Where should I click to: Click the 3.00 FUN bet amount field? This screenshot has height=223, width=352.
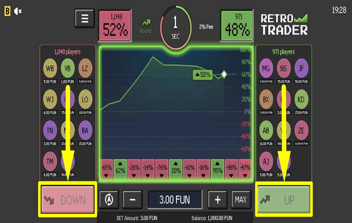click(175, 200)
